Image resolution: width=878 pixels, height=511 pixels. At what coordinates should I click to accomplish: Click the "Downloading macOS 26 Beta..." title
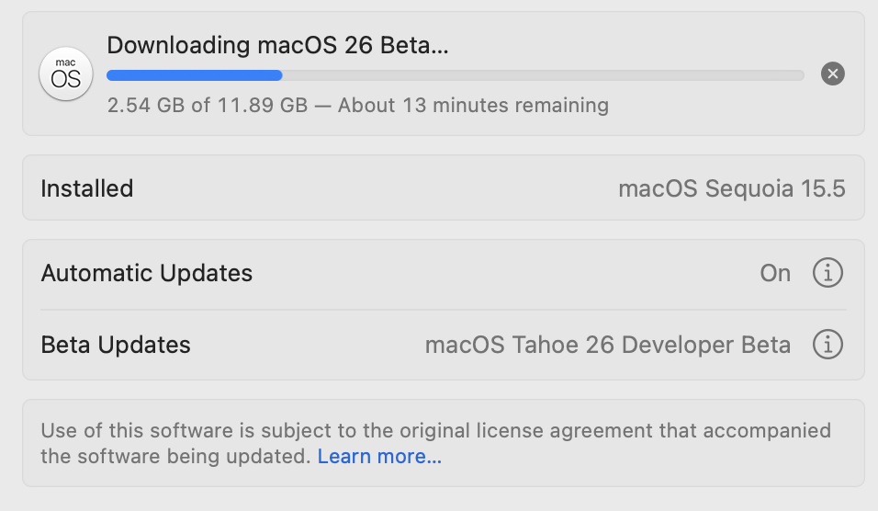[277, 45]
